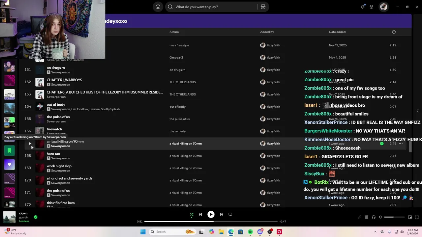Open Connect to a device icon
The width and height of the screenshot is (422, 237).
tap(374, 217)
